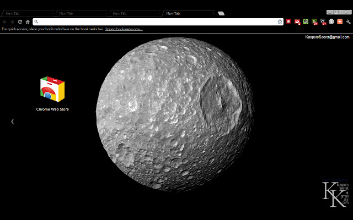Open the dark G extension with 9+ badge
Image resolution: width=353 pixels, height=220 pixels.
click(x=323, y=22)
